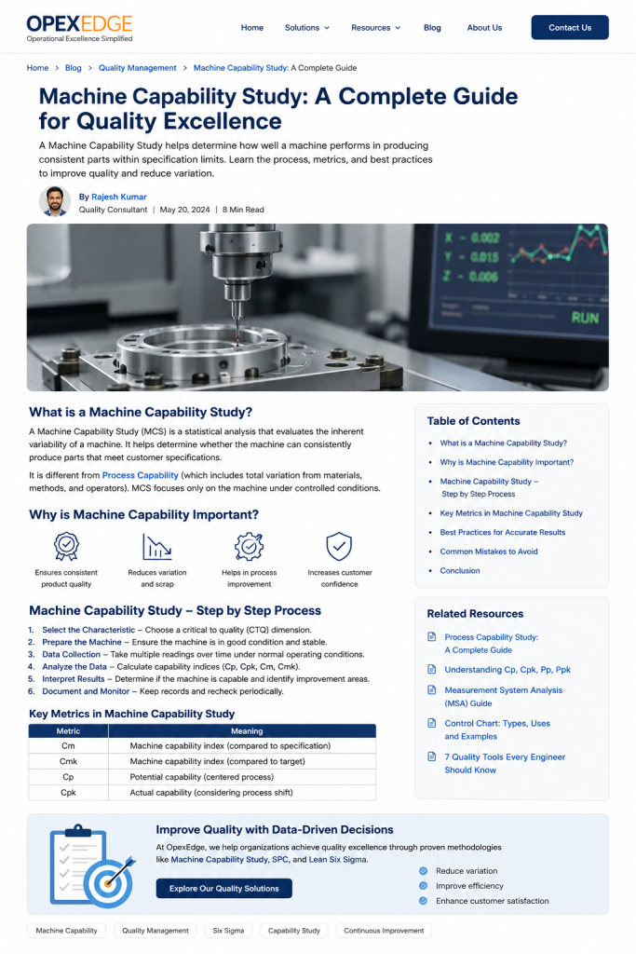Select the Quality Management tag
Viewport: 636px width, 954px height.
(156, 931)
